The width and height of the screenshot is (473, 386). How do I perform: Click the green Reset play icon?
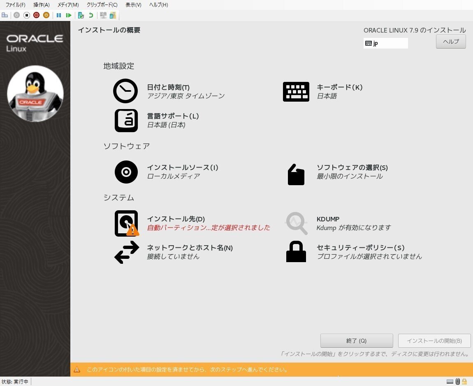click(68, 15)
